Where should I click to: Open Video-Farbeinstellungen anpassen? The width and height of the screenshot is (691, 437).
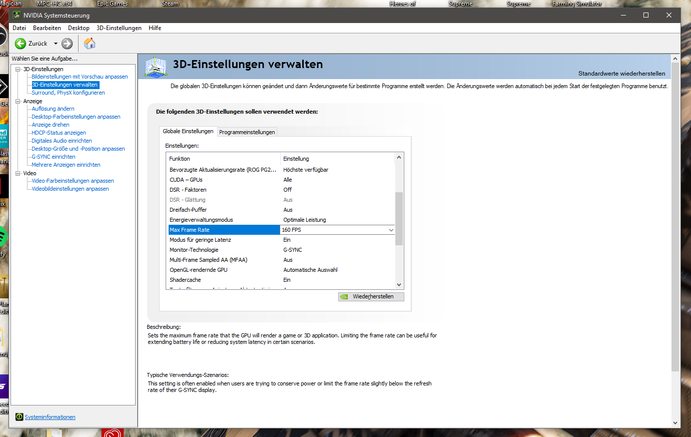pos(73,181)
